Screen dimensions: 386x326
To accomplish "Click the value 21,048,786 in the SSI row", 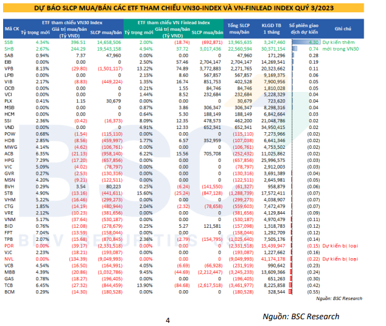I will pyautogui.click(x=273, y=121).
